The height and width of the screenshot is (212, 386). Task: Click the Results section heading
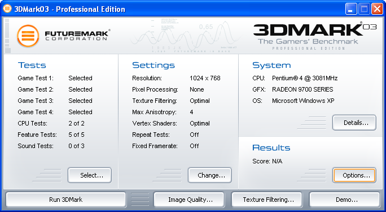tap(271, 148)
